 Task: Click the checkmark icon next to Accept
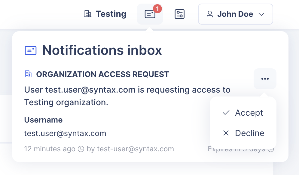(226, 113)
